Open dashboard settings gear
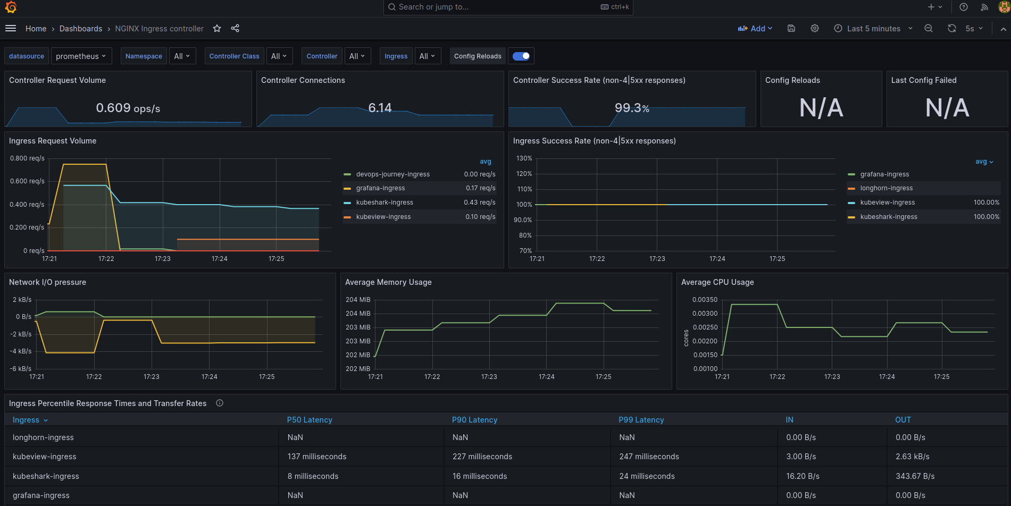 pos(815,29)
